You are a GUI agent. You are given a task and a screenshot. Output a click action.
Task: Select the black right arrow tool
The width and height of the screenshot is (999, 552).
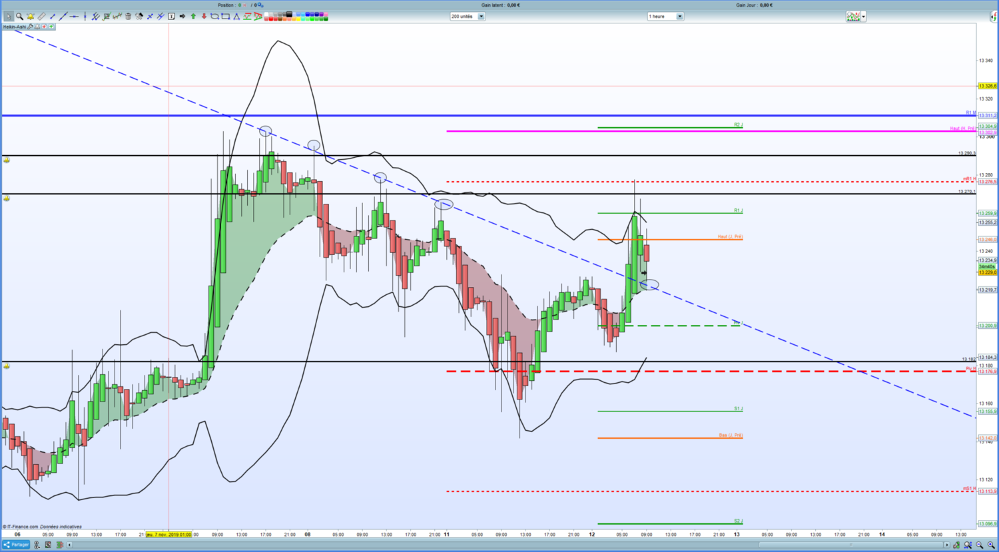pyautogui.click(x=182, y=16)
